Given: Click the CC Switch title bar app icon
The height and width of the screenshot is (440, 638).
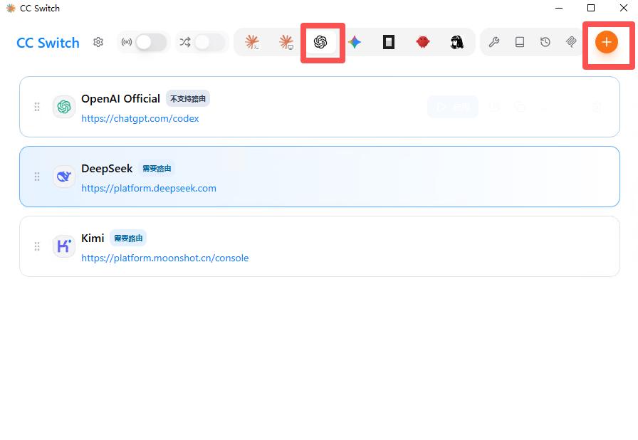Looking at the screenshot, I should click(x=11, y=8).
